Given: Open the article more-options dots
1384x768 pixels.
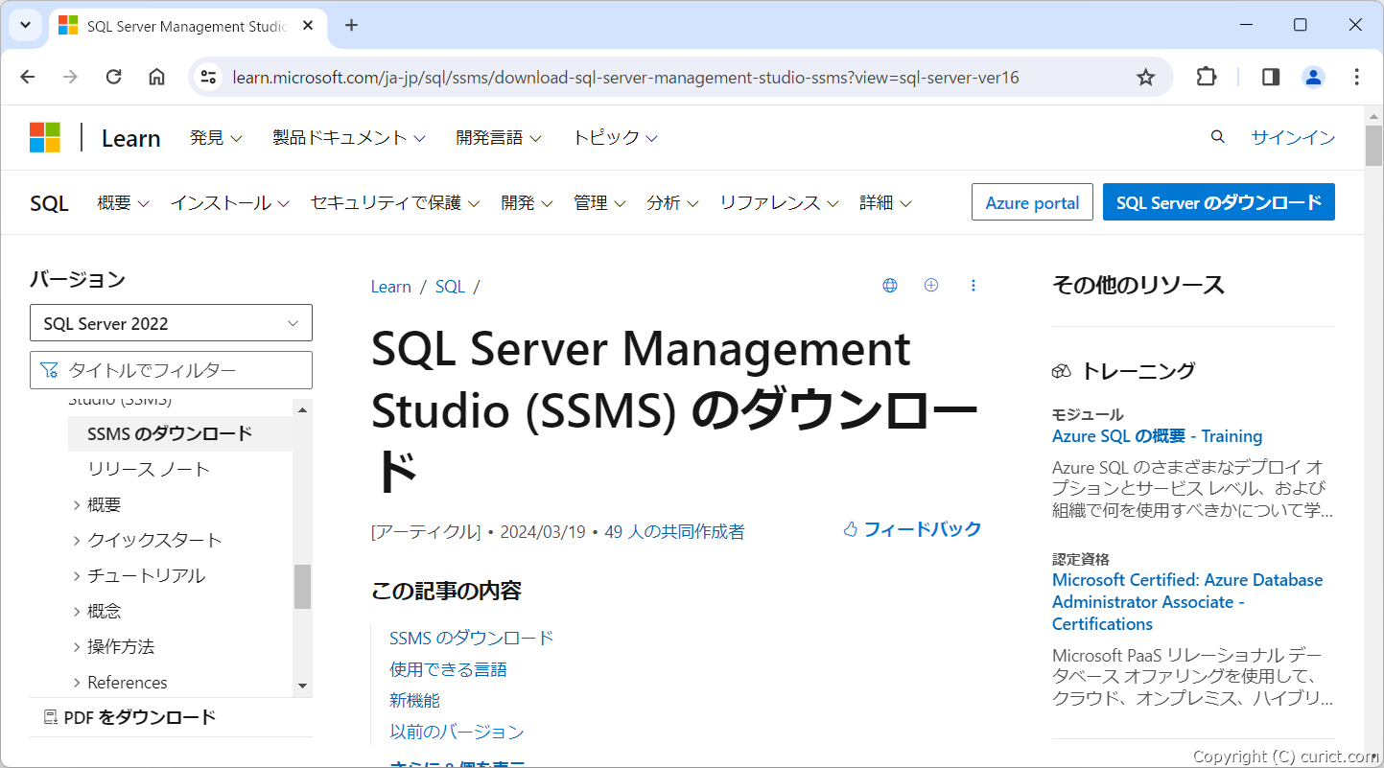Looking at the screenshot, I should 973,285.
